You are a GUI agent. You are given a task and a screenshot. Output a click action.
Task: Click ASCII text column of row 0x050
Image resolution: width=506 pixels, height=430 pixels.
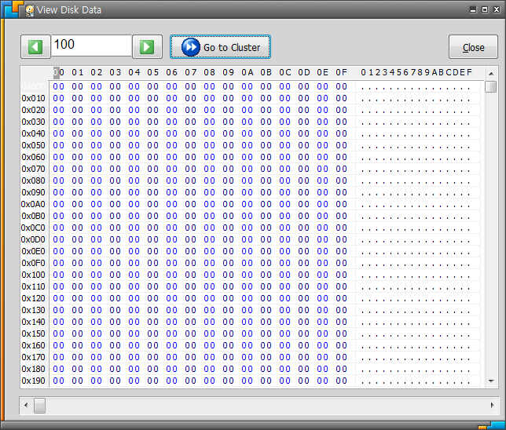[x=416, y=145]
